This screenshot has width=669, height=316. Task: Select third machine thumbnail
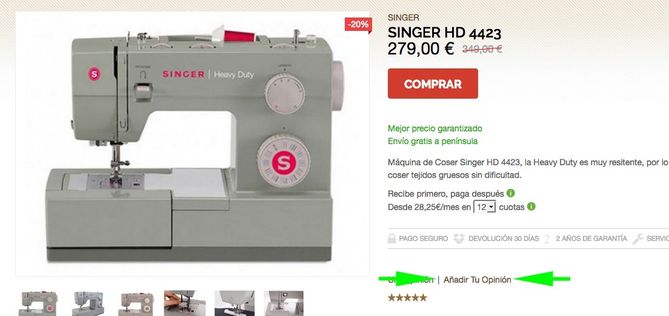click(136, 303)
